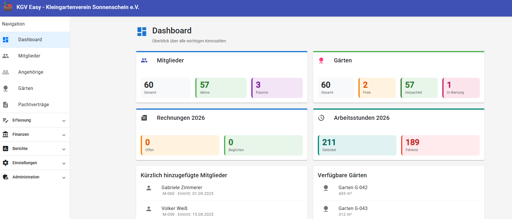
Task: Click the Pachtverträge document icon
Action: (x=6, y=105)
